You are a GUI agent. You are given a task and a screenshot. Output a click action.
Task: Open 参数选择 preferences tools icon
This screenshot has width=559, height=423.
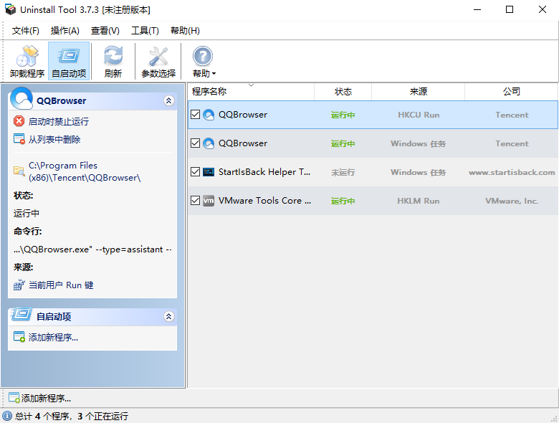[158, 57]
